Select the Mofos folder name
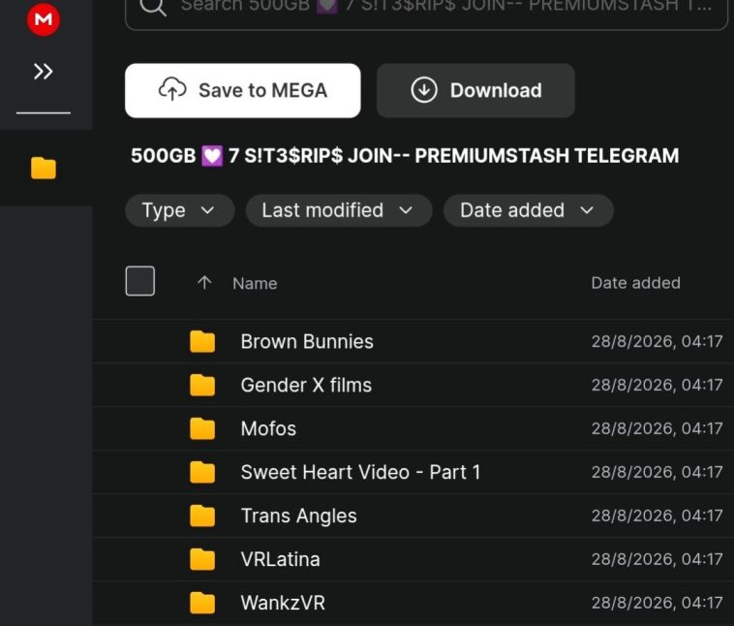 (x=268, y=428)
